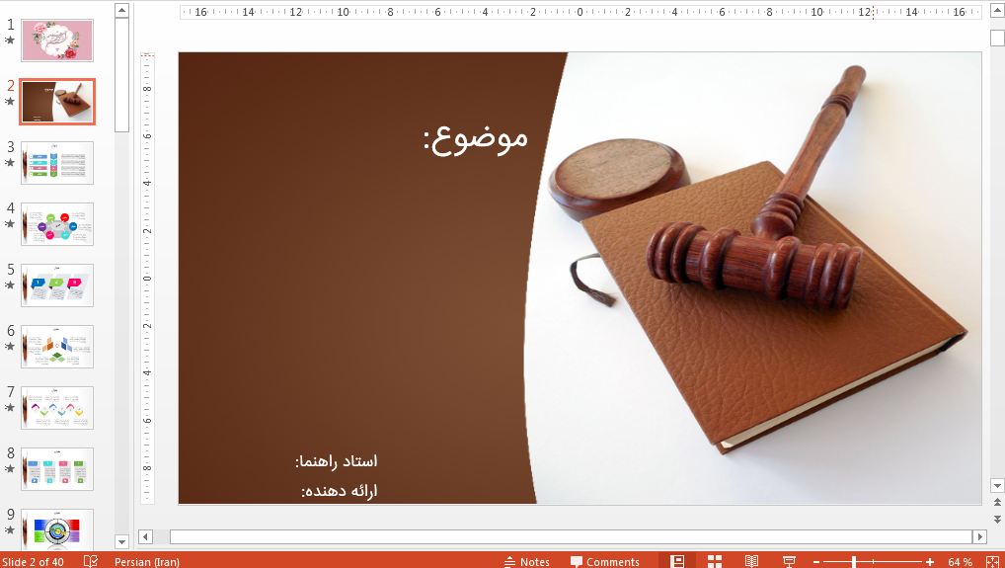Click the vertical ruler
1005x568 pixels.
point(148,279)
